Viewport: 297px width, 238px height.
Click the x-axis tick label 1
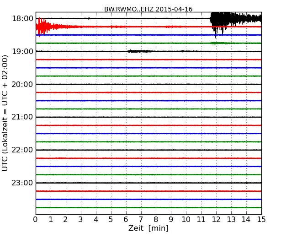click(x=51, y=220)
